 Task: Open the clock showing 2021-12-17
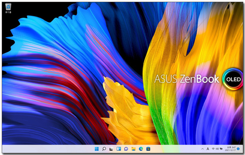(x=230, y=149)
